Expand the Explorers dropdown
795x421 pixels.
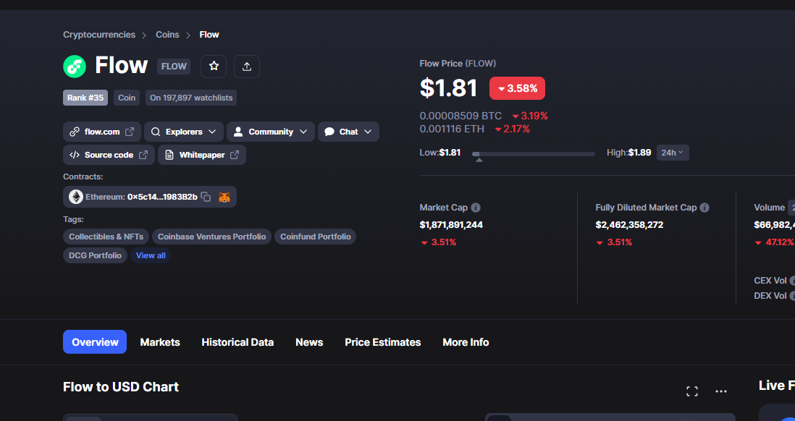coord(183,132)
